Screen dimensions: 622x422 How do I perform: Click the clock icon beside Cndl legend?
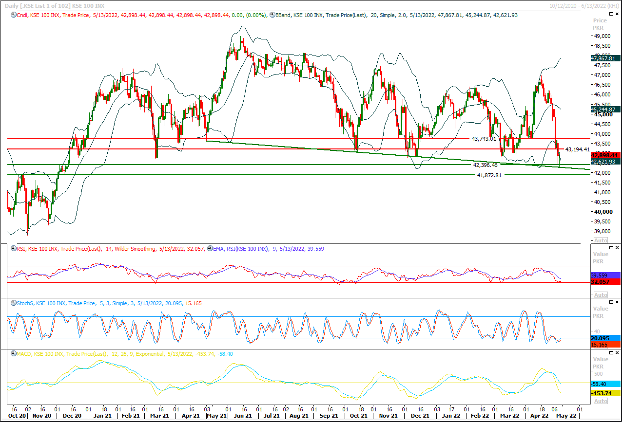point(13,15)
